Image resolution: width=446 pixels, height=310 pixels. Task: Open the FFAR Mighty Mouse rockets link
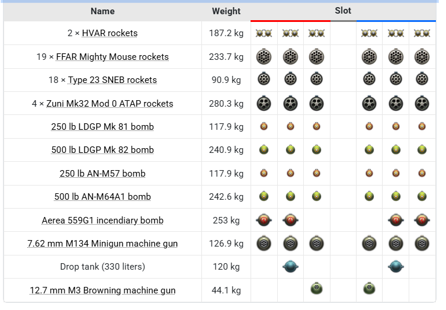(x=113, y=57)
